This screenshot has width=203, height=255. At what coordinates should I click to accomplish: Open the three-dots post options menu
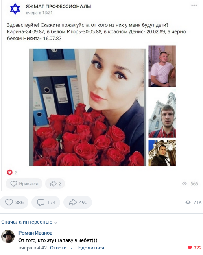tap(194, 6)
